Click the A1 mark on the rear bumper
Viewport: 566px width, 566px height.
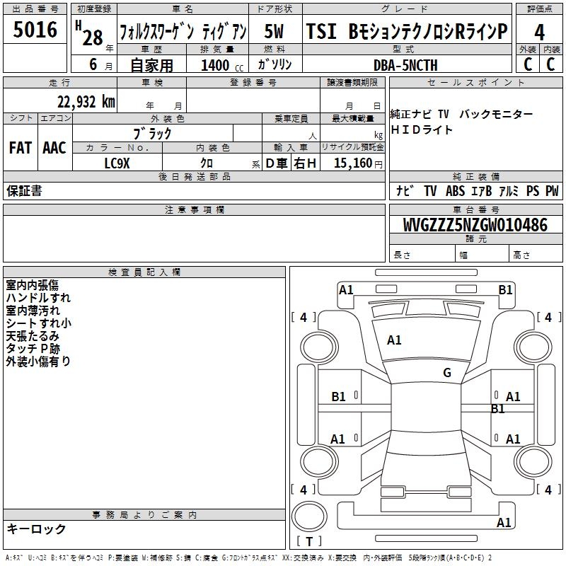pos(504,523)
